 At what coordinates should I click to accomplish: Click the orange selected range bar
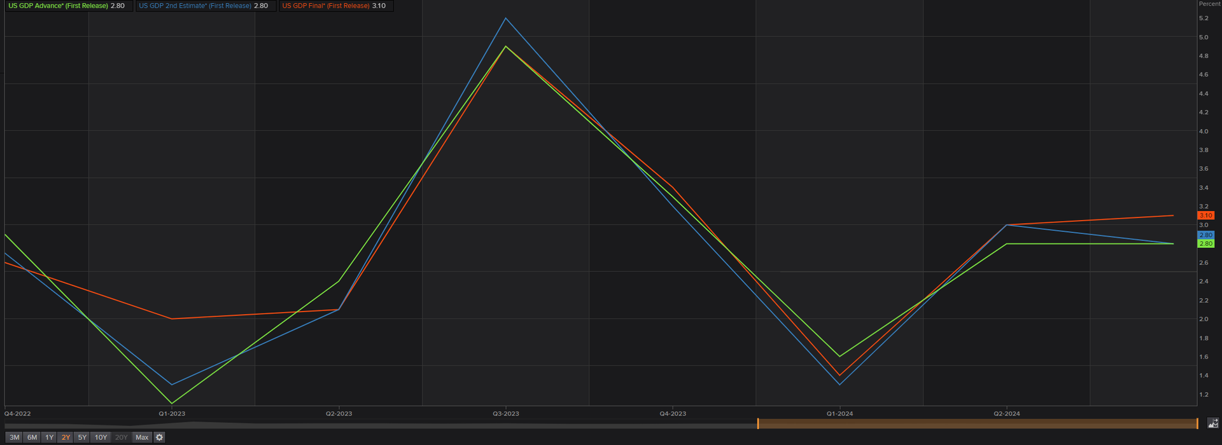[x=978, y=423]
